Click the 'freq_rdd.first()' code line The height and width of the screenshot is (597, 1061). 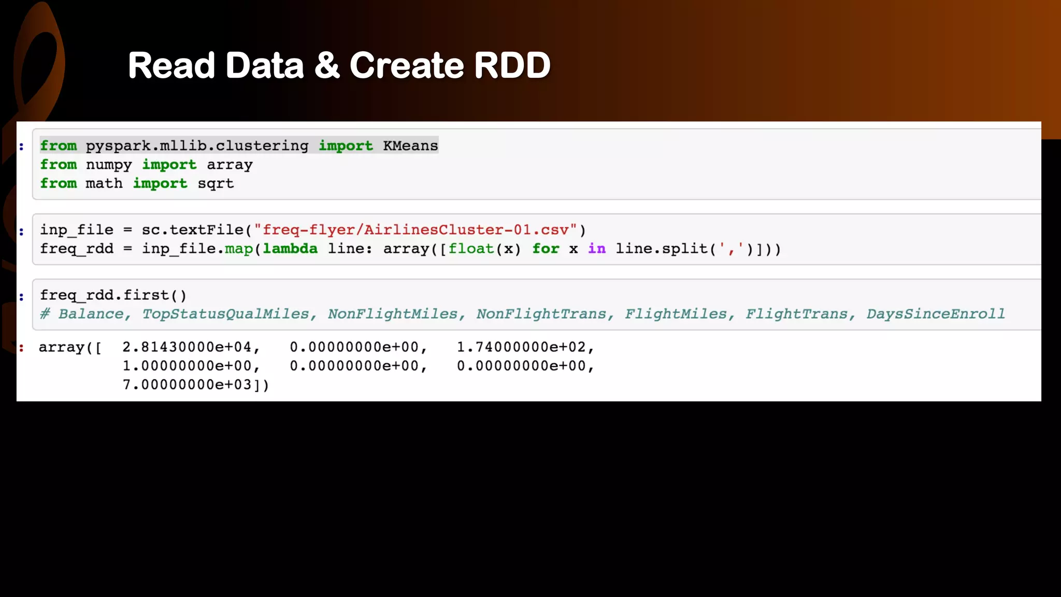pos(113,295)
